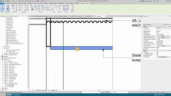The width and height of the screenshot is (171, 96).
Task: Close the Section 2 view tab
Action: pos(105,16)
